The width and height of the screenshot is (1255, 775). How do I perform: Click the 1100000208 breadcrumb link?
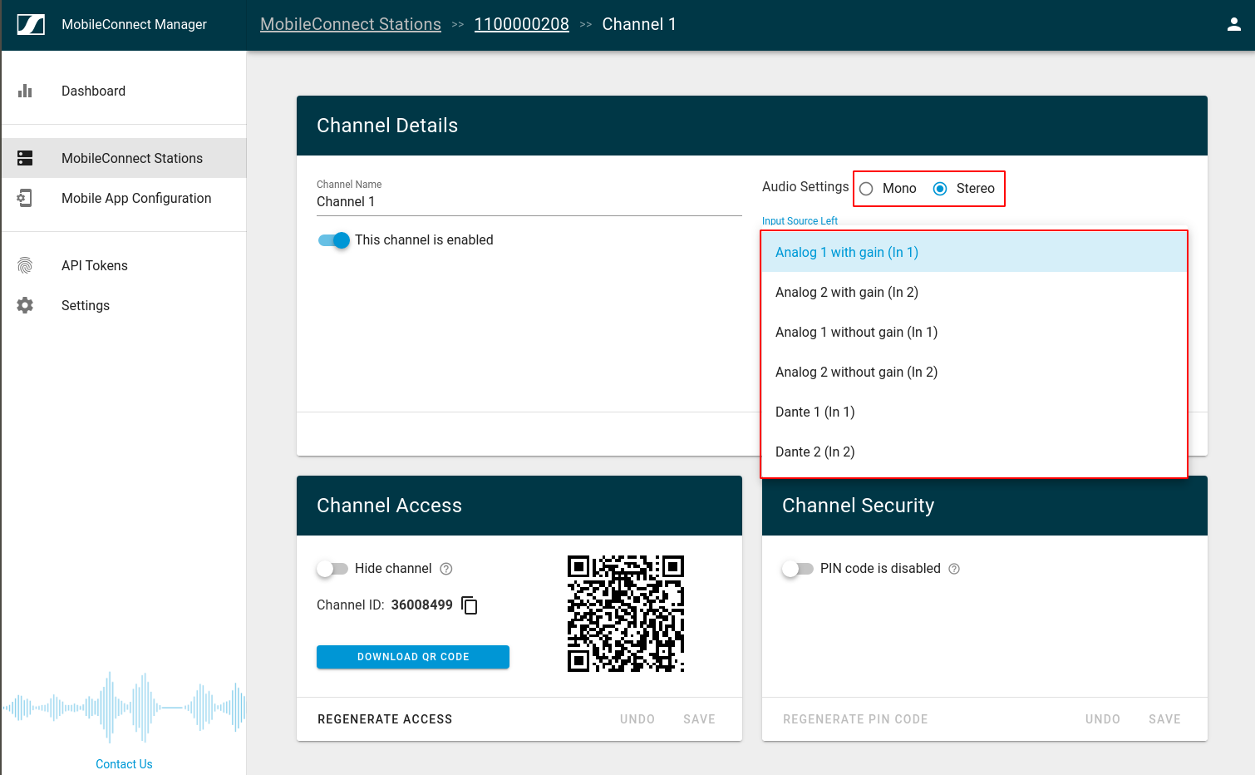pos(522,24)
